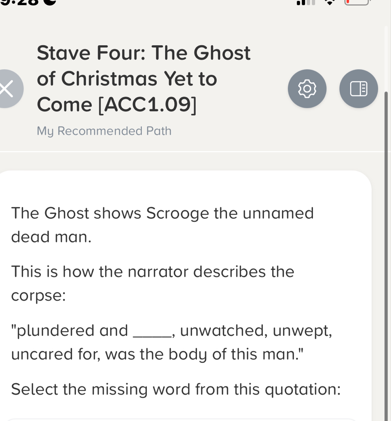Tap "The Ghost shows Scrooge the unnamed" line
The width and height of the screenshot is (391, 421).
coord(162,213)
